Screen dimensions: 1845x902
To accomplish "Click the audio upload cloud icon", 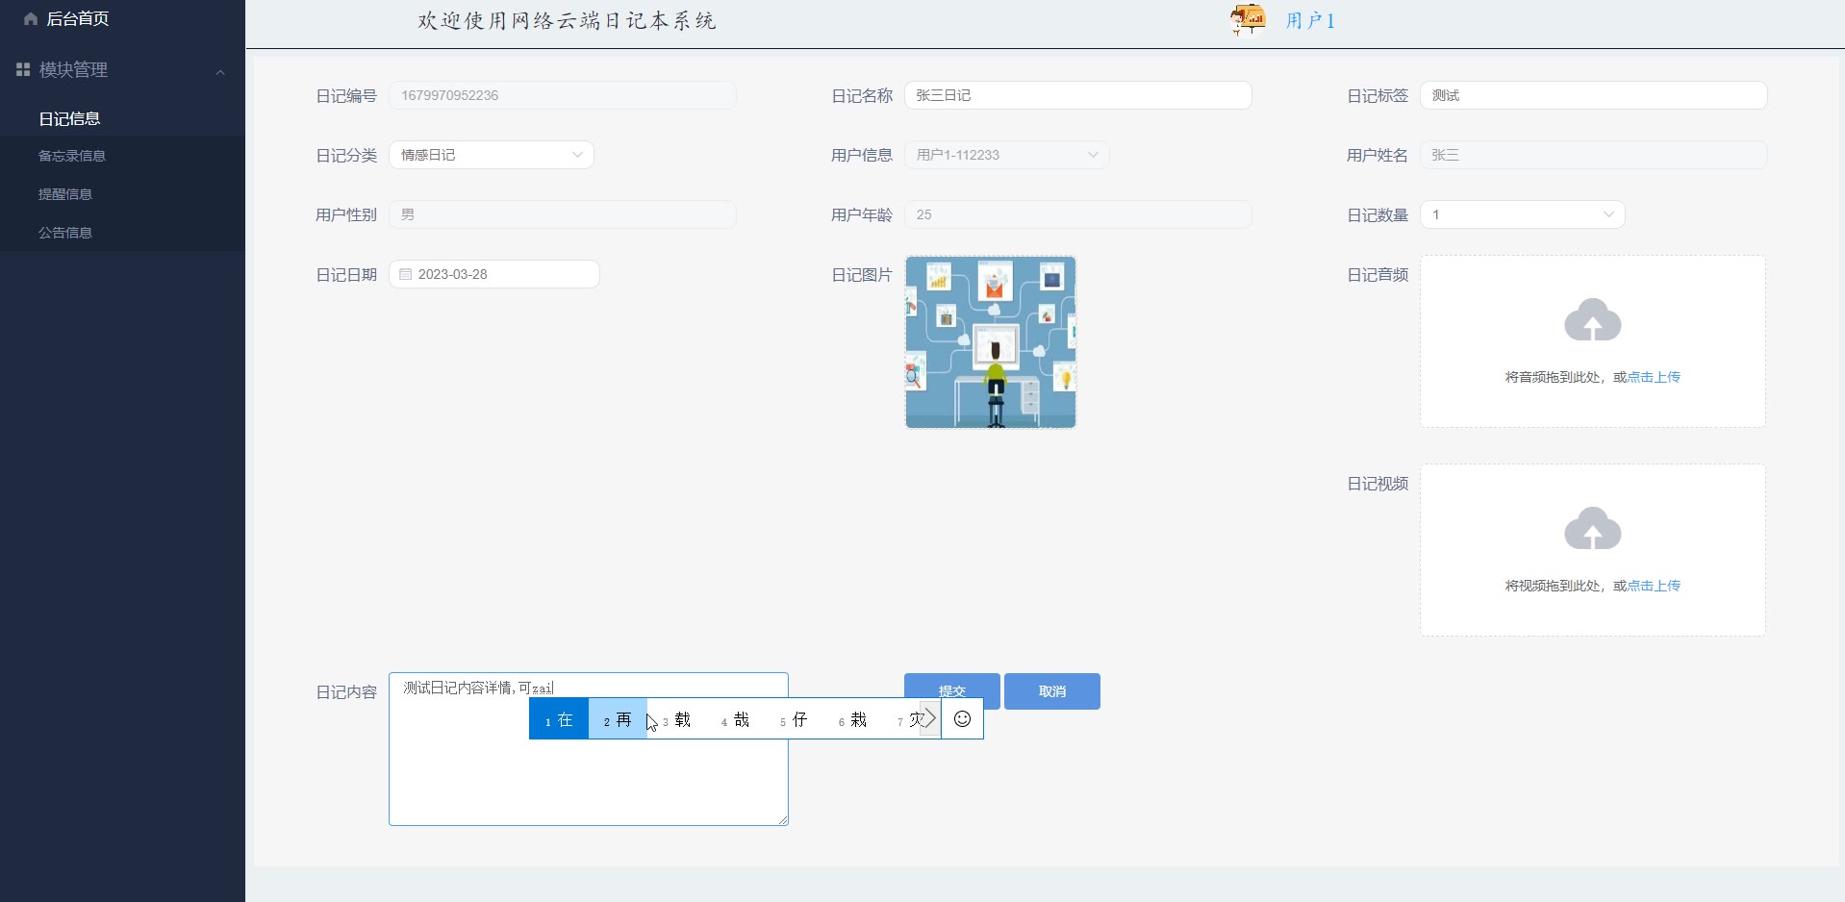I will 1592,321.
